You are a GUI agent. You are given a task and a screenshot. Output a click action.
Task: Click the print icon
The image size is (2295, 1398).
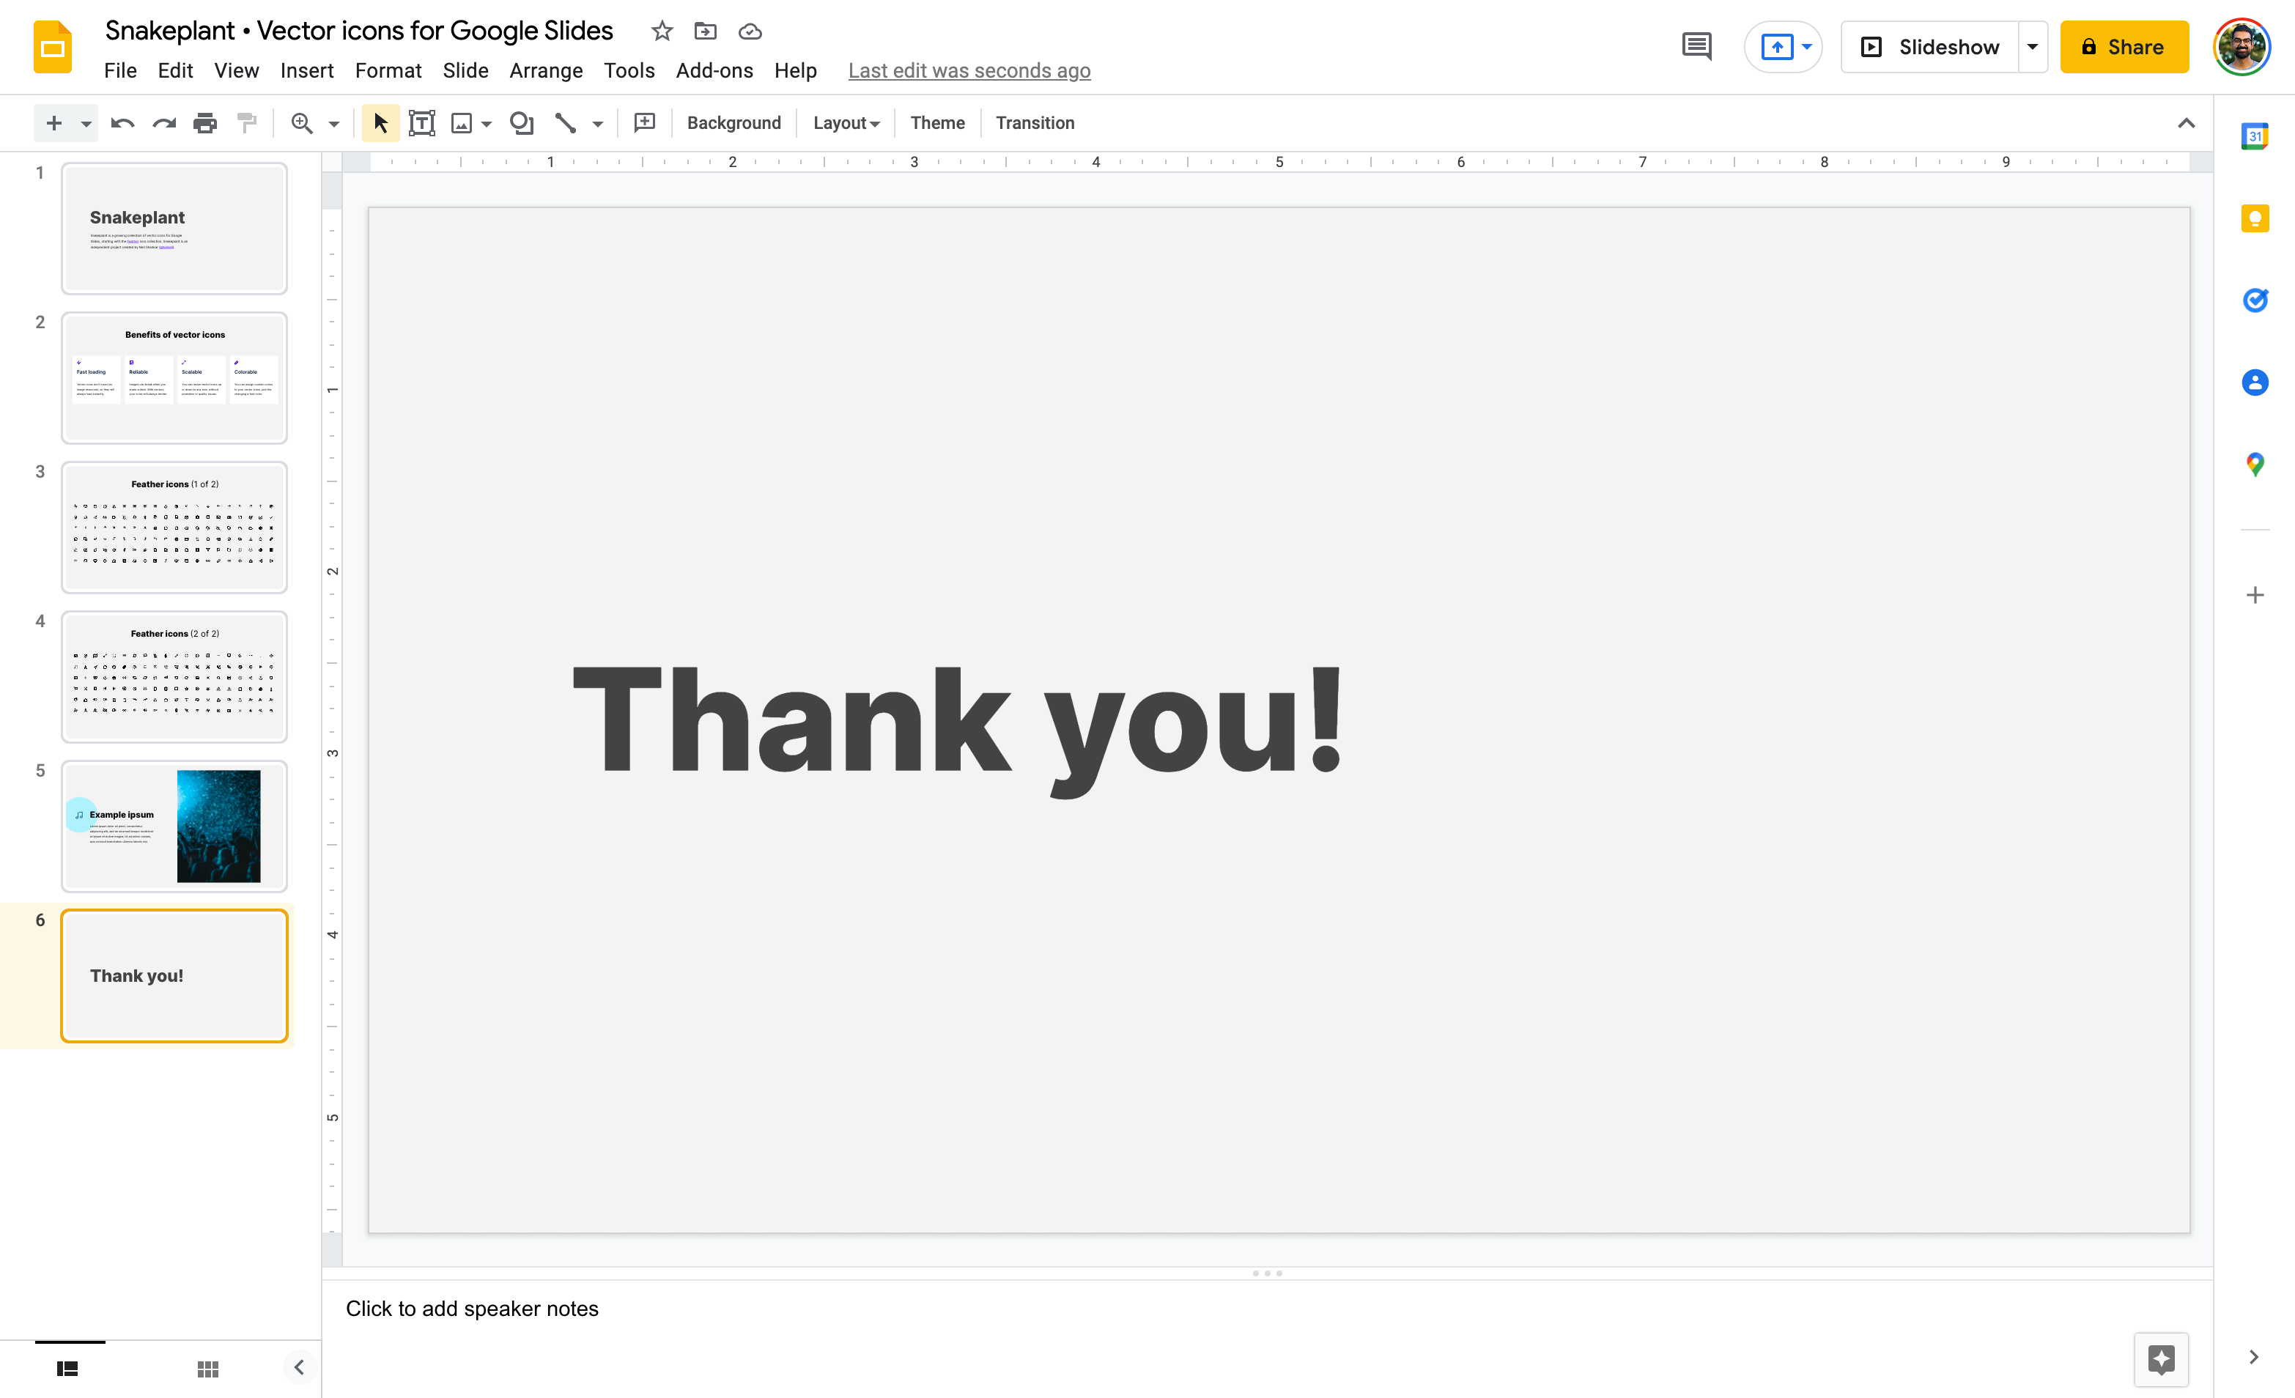point(205,123)
